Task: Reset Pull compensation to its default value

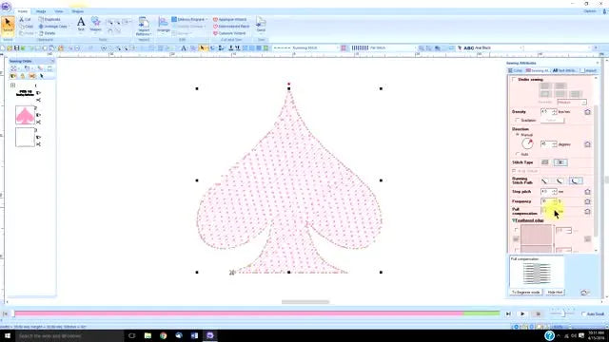Action: pos(587,211)
